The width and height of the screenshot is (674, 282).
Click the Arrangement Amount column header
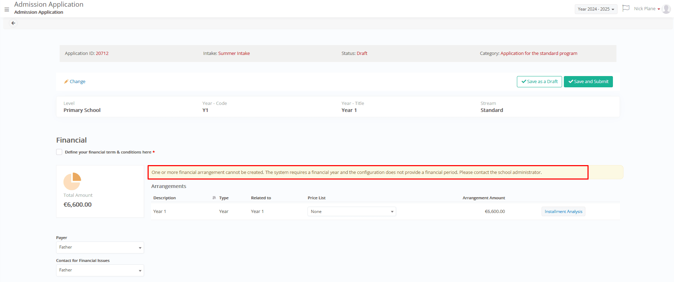click(x=484, y=198)
